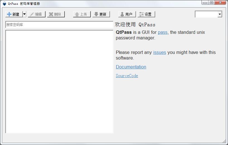Click the QtPass app icon in title bar
This screenshot has height=145, width=228.
pyautogui.click(x=4, y=4)
